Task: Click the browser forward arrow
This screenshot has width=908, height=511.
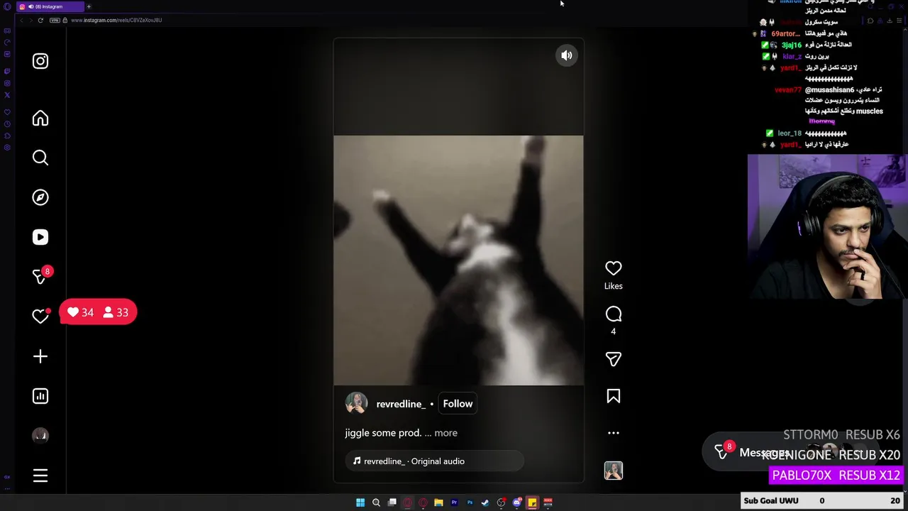Action: pos(31,20)
